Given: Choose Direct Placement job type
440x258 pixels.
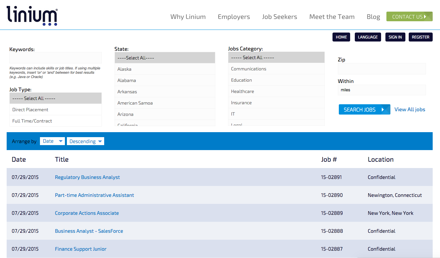Looking at the screenshot, I should [x=30, y=109].
